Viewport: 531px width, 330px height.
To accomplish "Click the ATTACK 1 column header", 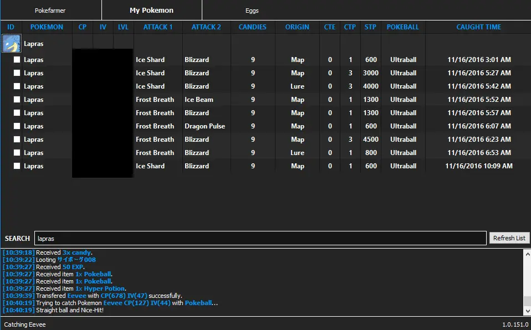I will tap(158, 27).
